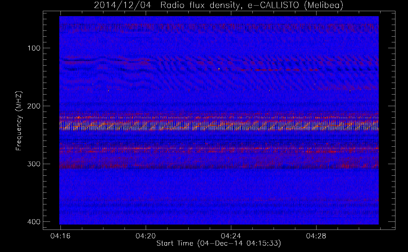Click the 200 frequency tick label
The image size is (408, 252).
point(34,106)
